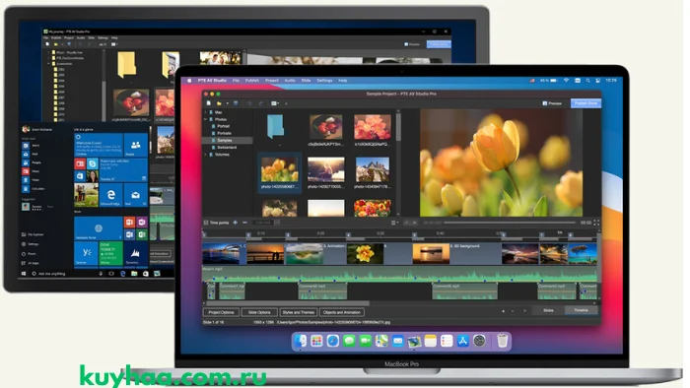Expand Mac node in folder tree
The height and width of the screenshot is (388, 690).
[x=205, y=112]
